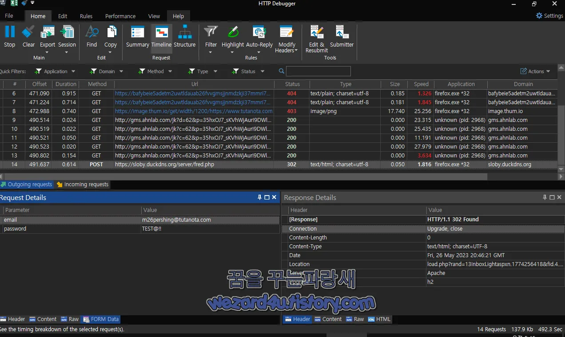
Task: Open Edit & Resubmit tool
Action: click(x=317, y=39)
